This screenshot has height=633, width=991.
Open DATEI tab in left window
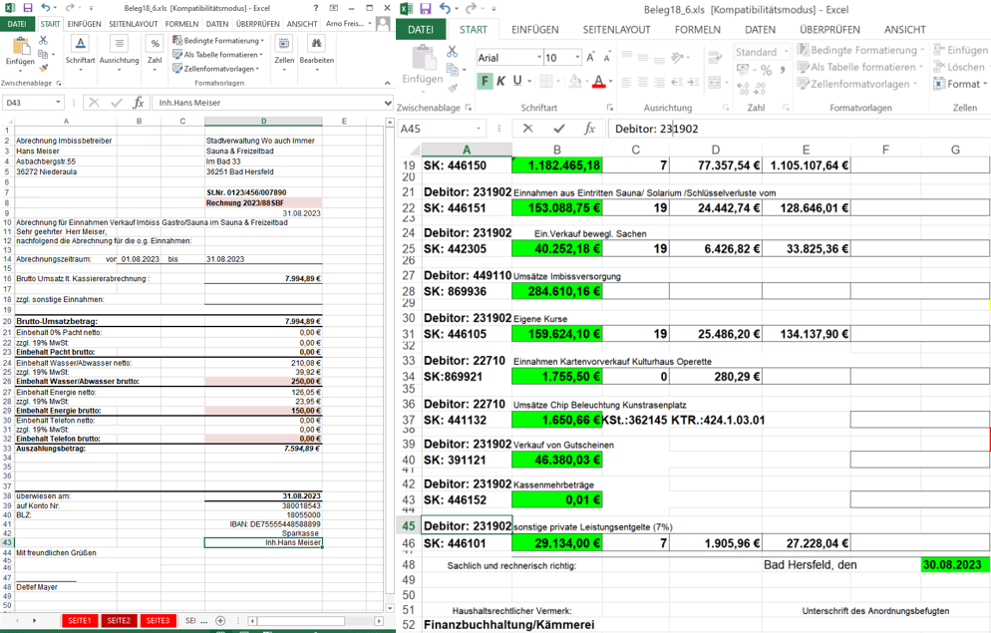[x=17, y=24]
